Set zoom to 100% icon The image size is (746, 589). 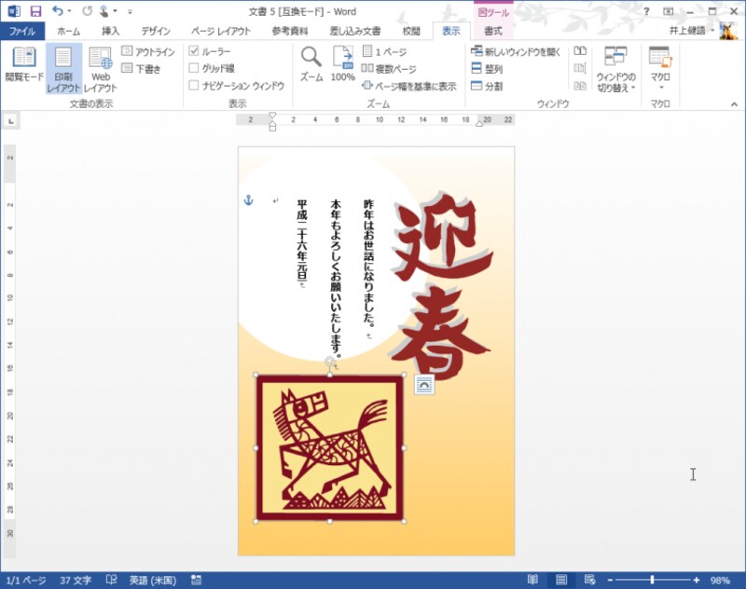coord(342,63)
